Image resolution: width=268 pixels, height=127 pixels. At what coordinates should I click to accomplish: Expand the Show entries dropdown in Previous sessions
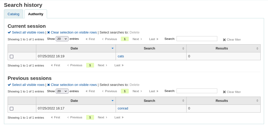click(62, 91)
